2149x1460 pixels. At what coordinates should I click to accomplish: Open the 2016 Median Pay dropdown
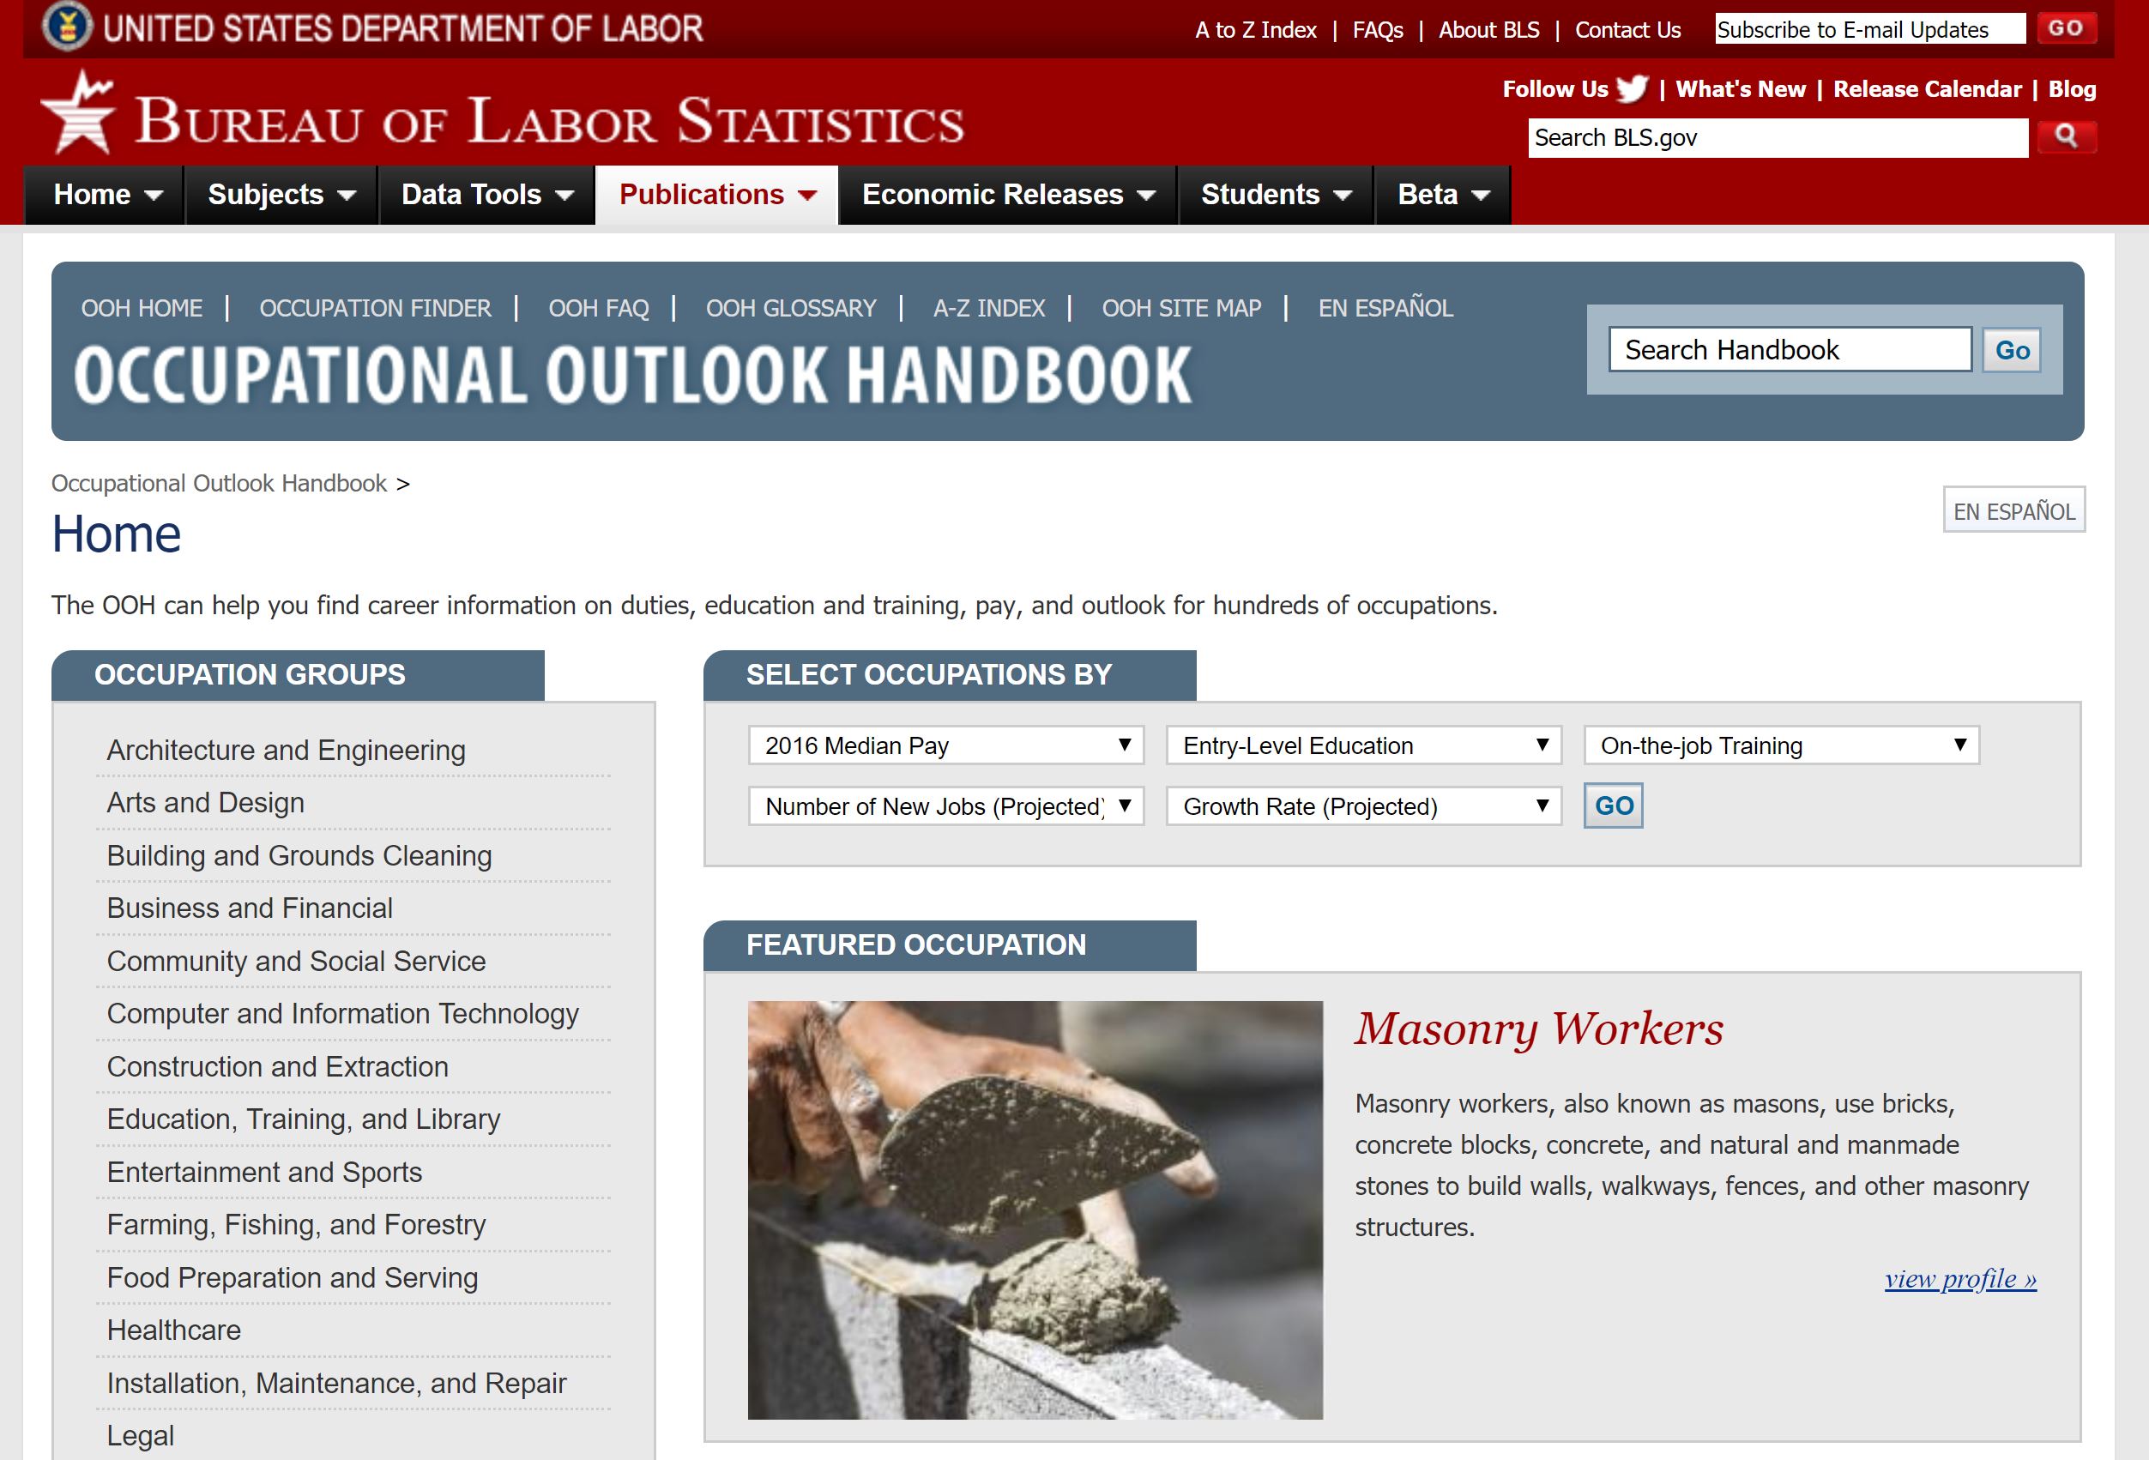tap(946, 745)
